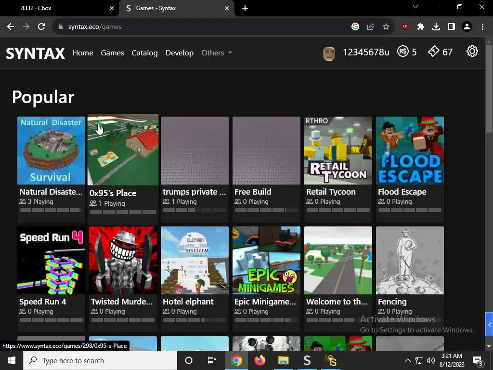Reload the syntax.eco page
The width and height of the screenshot is (493, 370).
(x=41, y=27)
